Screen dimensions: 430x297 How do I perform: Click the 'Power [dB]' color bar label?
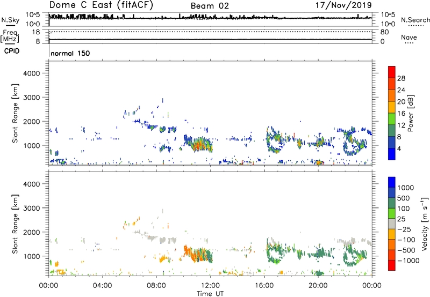pos(410,113)
